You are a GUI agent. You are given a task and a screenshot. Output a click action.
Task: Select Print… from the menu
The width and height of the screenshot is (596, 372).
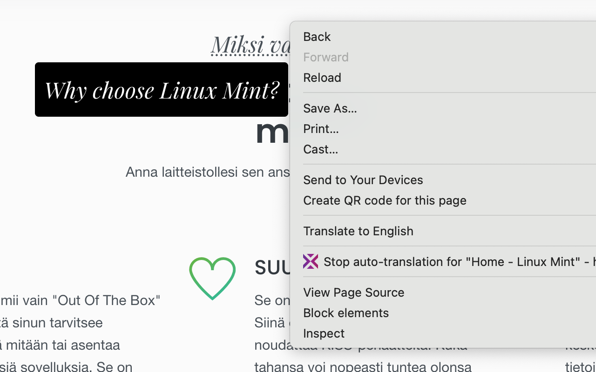point(321,129)
